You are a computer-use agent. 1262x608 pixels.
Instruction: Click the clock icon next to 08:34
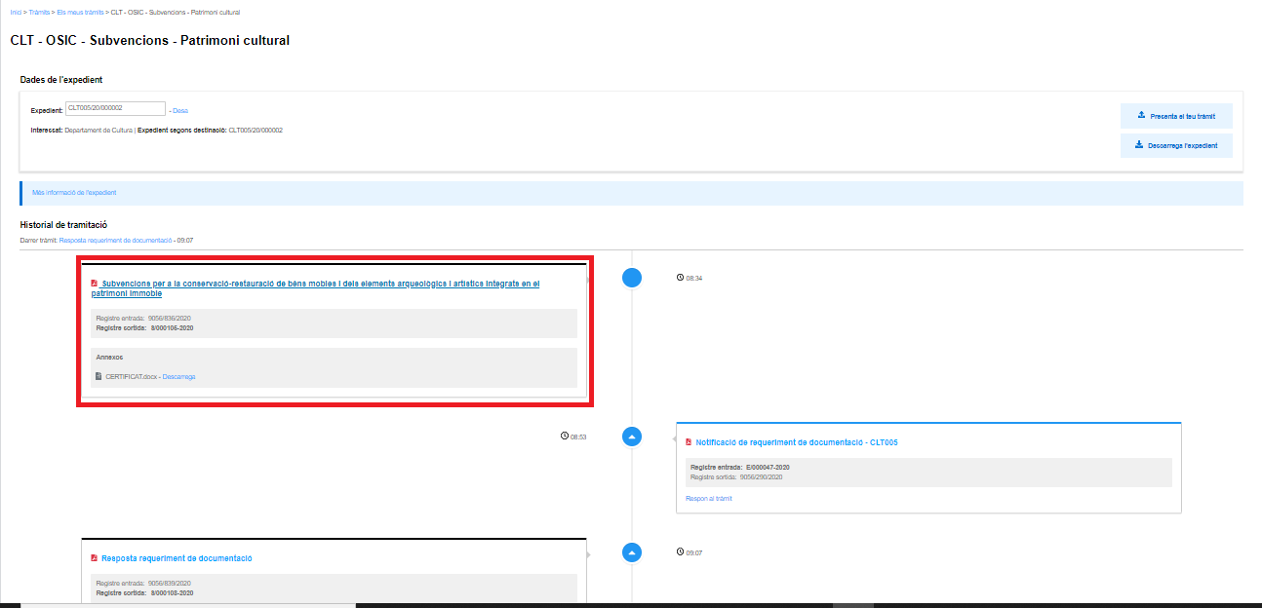point(680,278)
